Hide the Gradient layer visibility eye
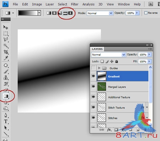The width and height of the screenshot is (160, 141). 94,76
